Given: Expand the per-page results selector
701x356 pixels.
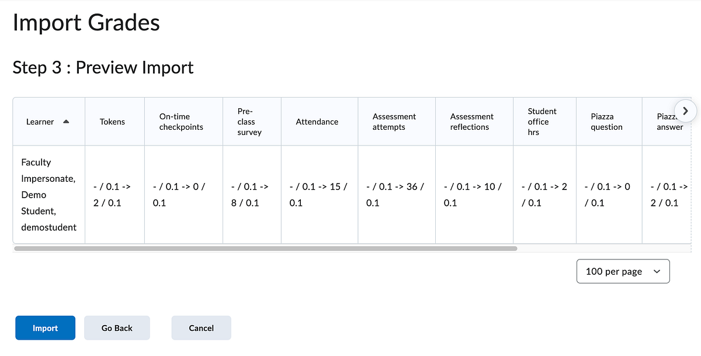Looking at the screenshot, I should pyautogui.click(x=623, y=271).
